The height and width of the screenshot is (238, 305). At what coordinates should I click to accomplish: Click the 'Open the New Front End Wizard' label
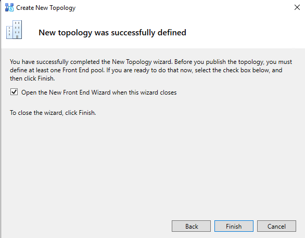click(99, 92)
